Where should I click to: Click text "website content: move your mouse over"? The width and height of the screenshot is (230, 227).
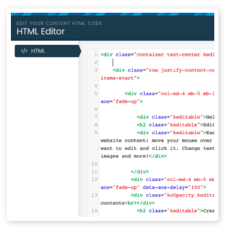(156, 140)
